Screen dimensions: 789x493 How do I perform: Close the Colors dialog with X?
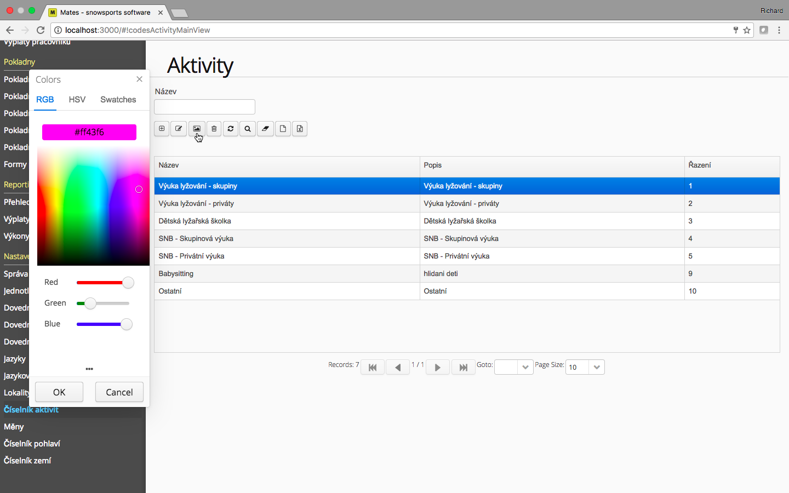click(x=139, y=79)
